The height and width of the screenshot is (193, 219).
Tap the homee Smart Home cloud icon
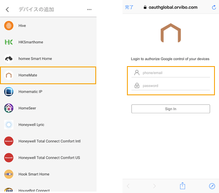(9, 59)
